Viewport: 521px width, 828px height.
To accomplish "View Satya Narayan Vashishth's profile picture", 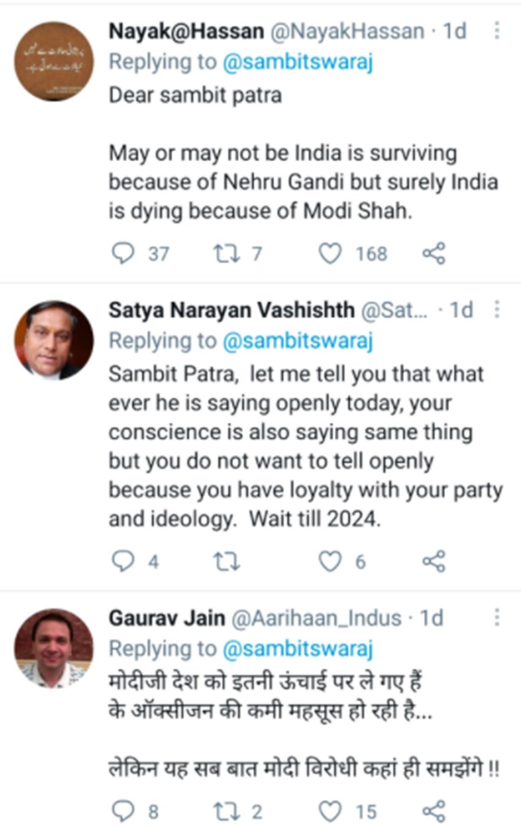I will 54,340.
